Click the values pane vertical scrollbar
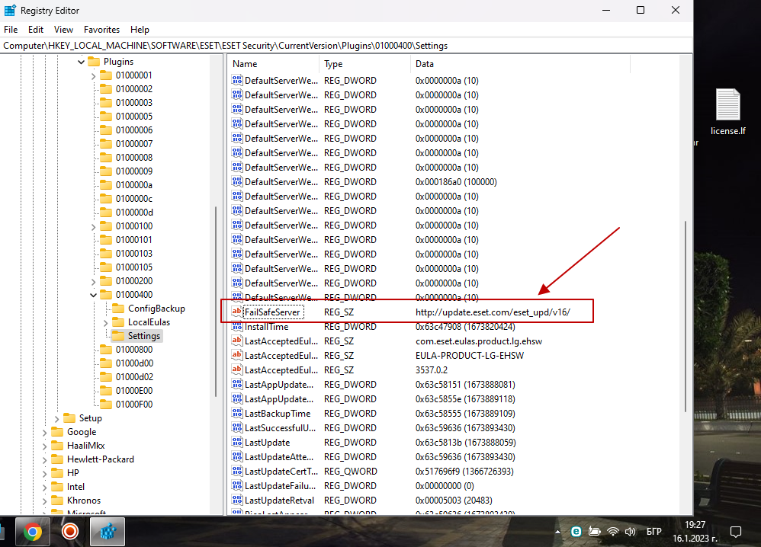The image size is (761, 547). click(x=686, y=315)
